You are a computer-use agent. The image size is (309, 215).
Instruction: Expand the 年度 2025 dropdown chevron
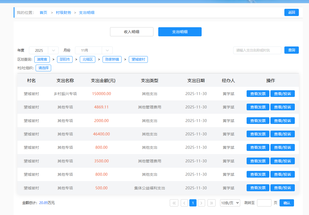point(53,50)
